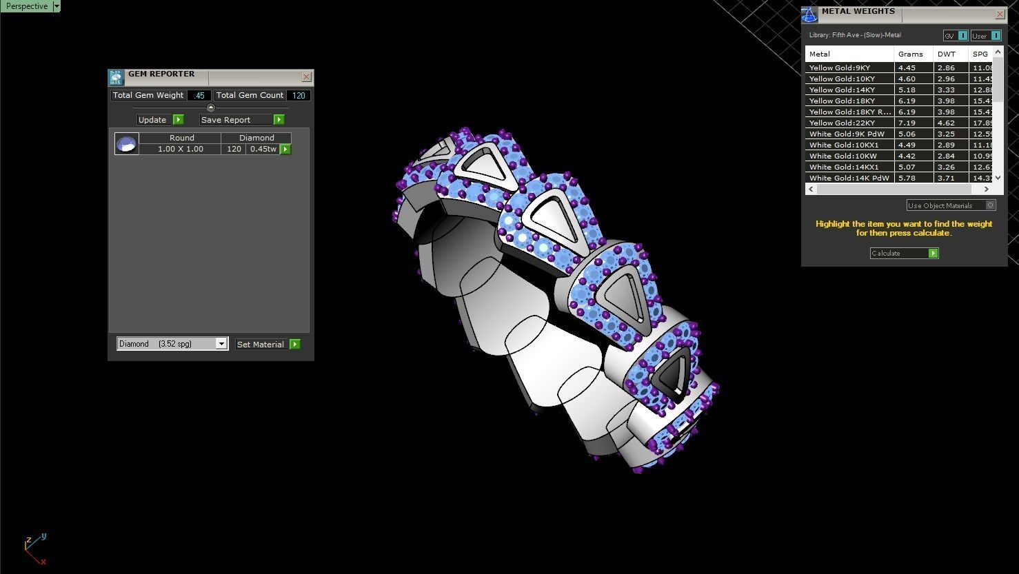Click the green arrow beside Save Report
Screen dimensions: 1019x574
(x=279, y=120)
